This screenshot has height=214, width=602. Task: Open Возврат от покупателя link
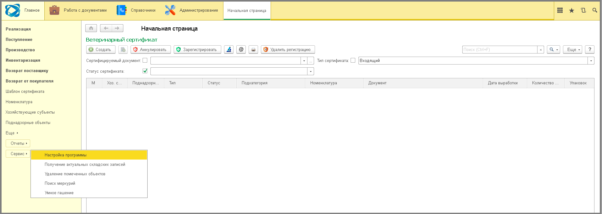click(x=30, y=81)
